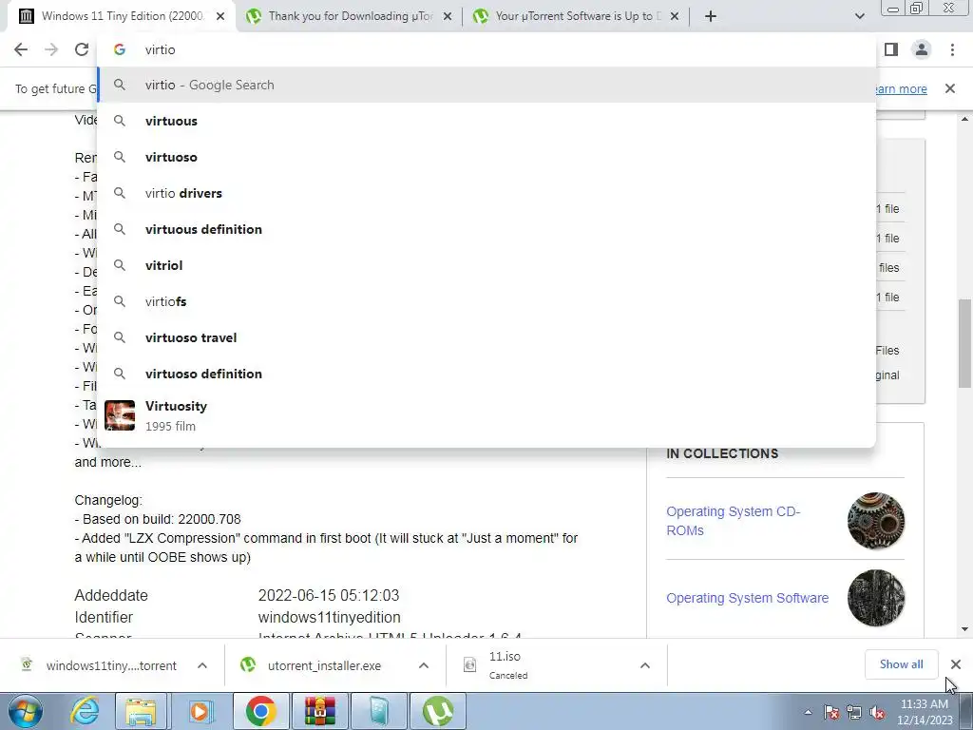Viewport: 973px width, 730px height.
Task: Select the 'virtuoso' suggestion
Action: pyautogui.click(x=486, y=157)
